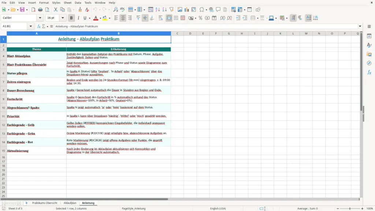The image size is (375, 211).
Task: Expand the Name Box dropdown arrow
Action: (x=31, y=26)
